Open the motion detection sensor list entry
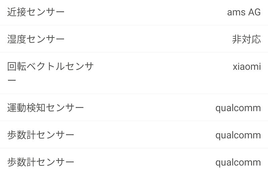This screenshot has width=268, height=175. click(134, 108)
